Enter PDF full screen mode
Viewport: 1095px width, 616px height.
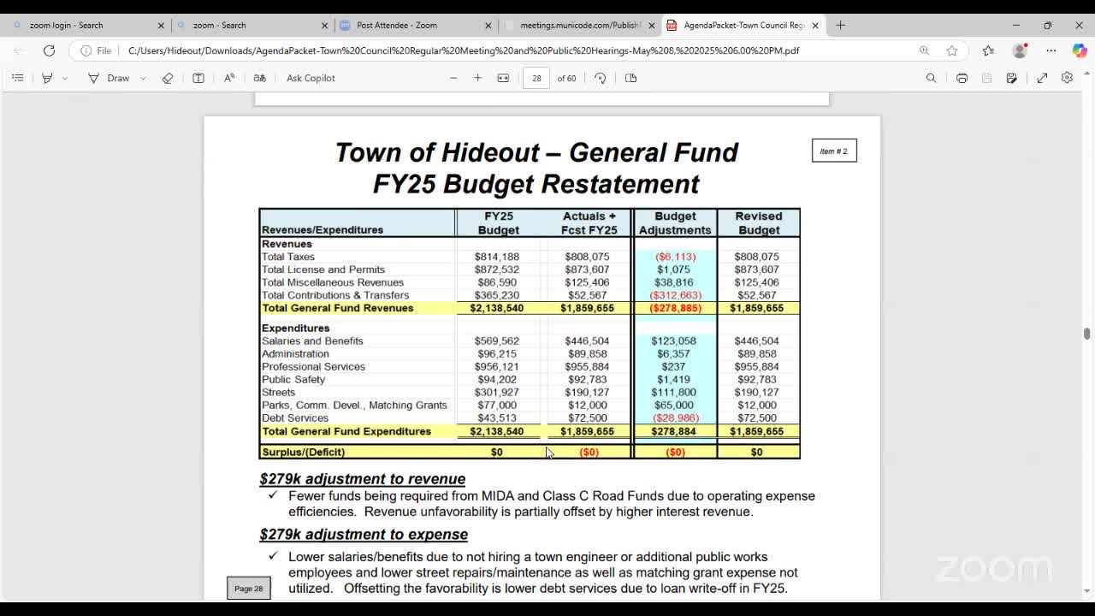click(1042, 78)
